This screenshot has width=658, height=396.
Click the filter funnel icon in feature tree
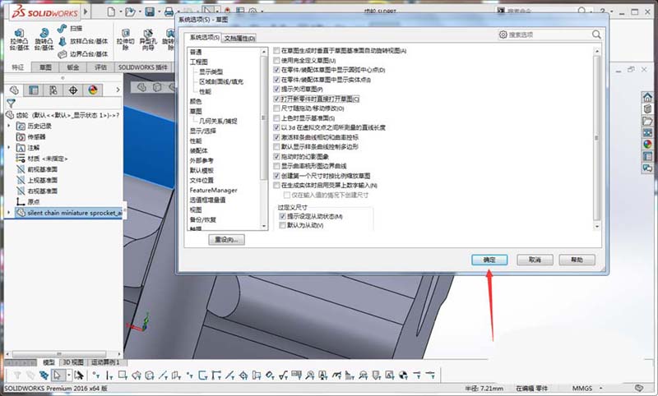pyautogui.click(x=11, y=103)
